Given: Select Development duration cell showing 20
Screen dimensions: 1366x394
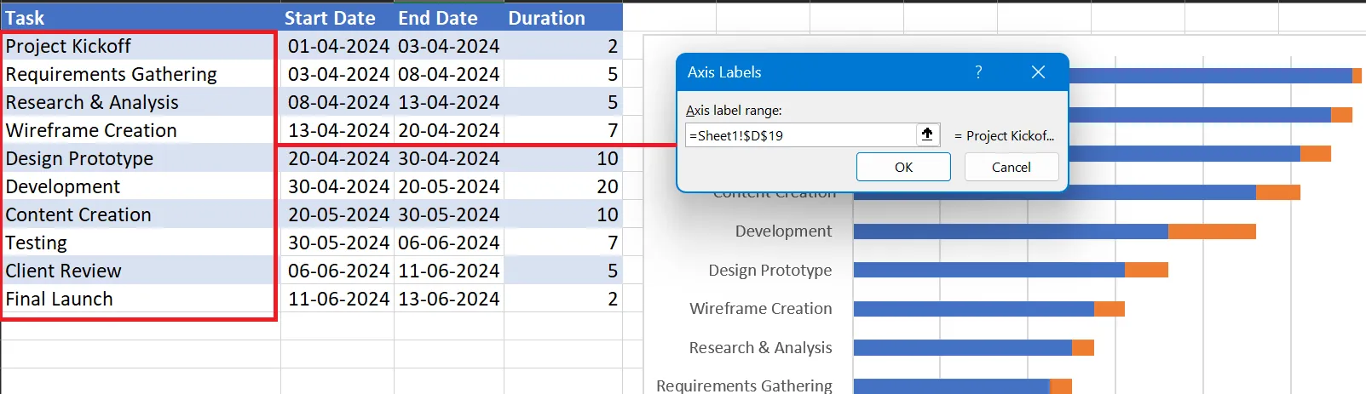Looking at the screenshot, I should [x=563, y=186].
